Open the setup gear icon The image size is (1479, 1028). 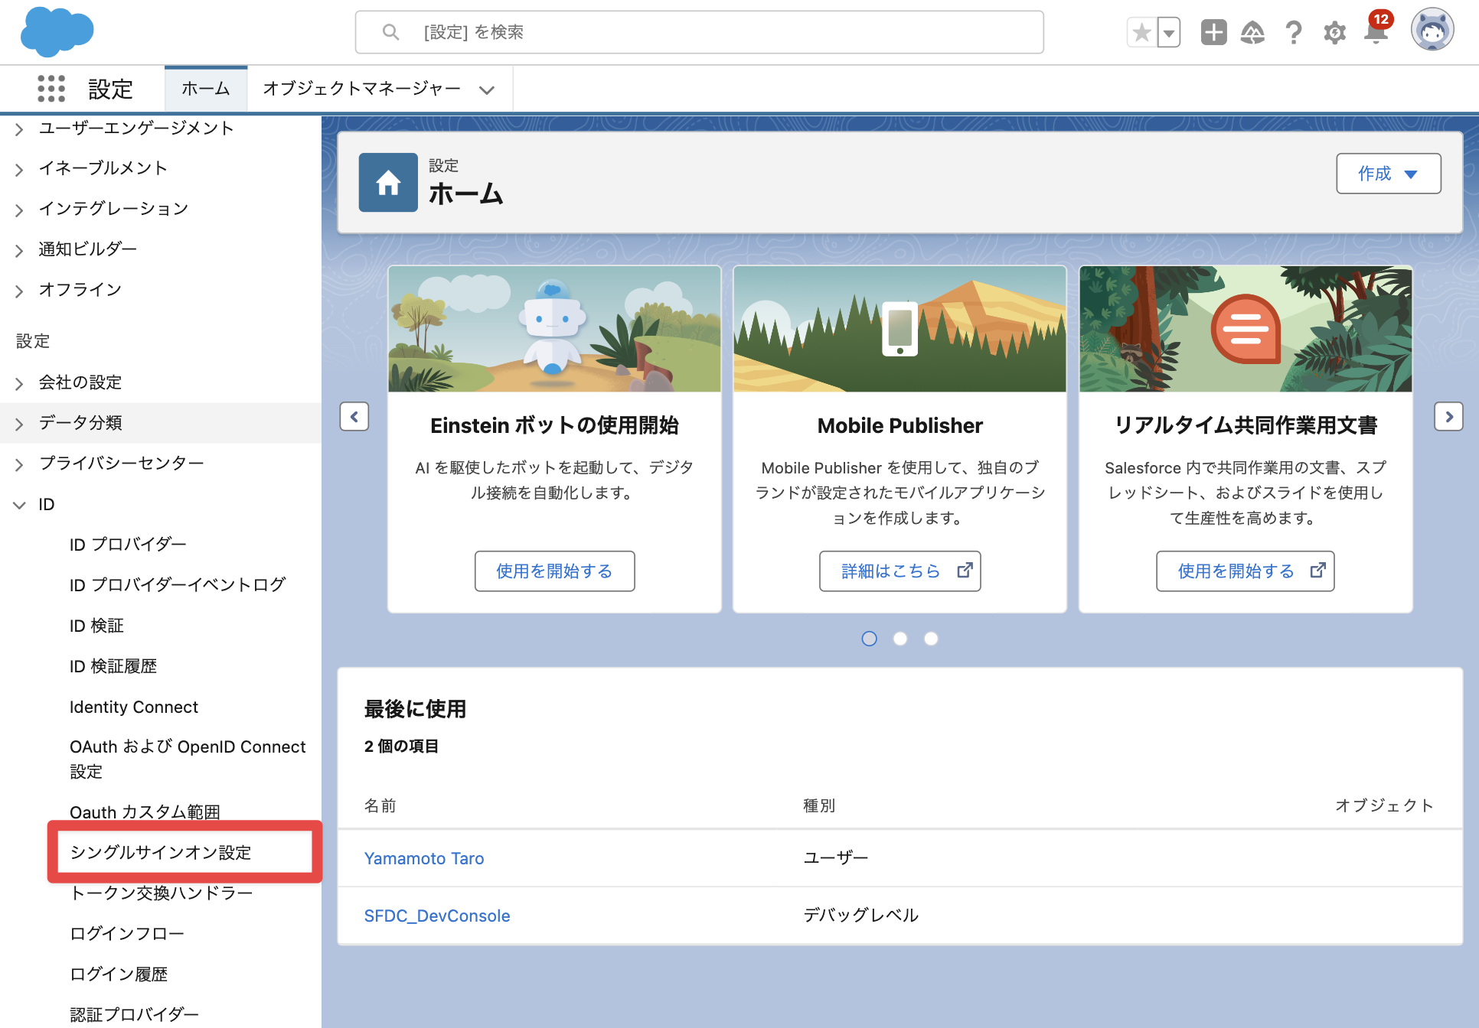click(x=1334, y=33)
